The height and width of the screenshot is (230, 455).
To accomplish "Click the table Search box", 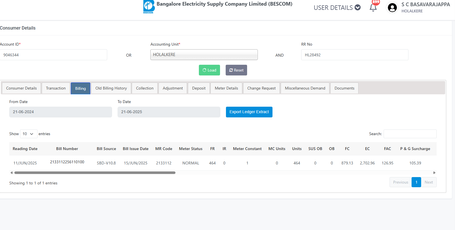I will coord(410,134).
